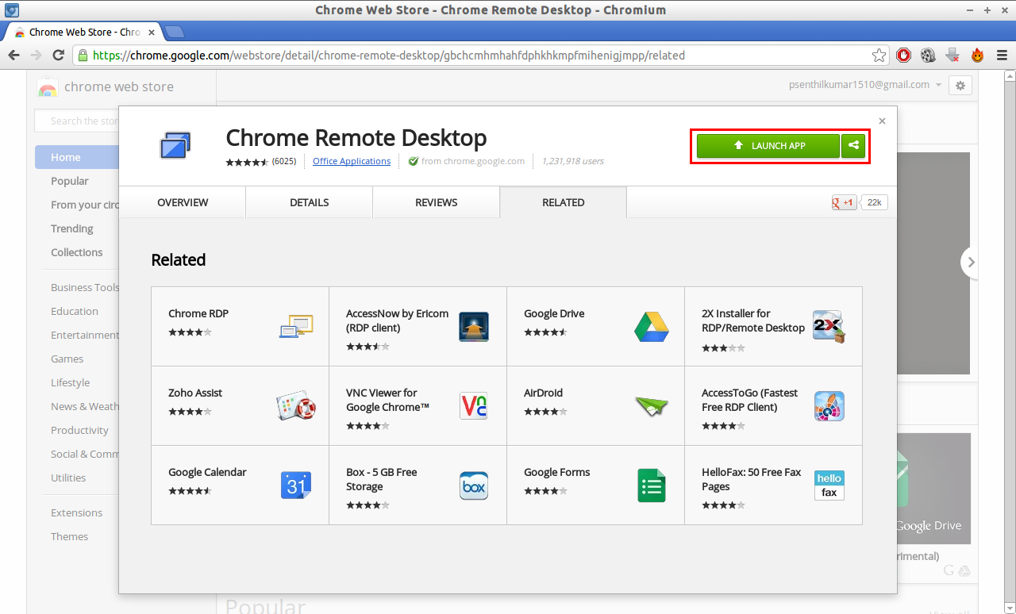Click the address bar URL
Image resolution: width=1016 pixels, height=614 pixels.
coord(389,56)
